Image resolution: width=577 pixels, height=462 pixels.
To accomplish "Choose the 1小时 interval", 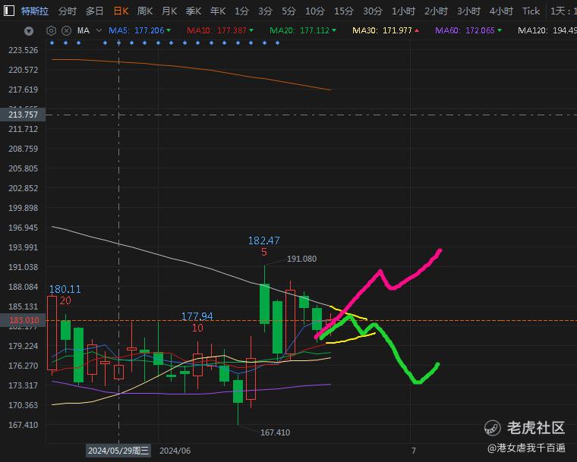I will coord(403,11).
